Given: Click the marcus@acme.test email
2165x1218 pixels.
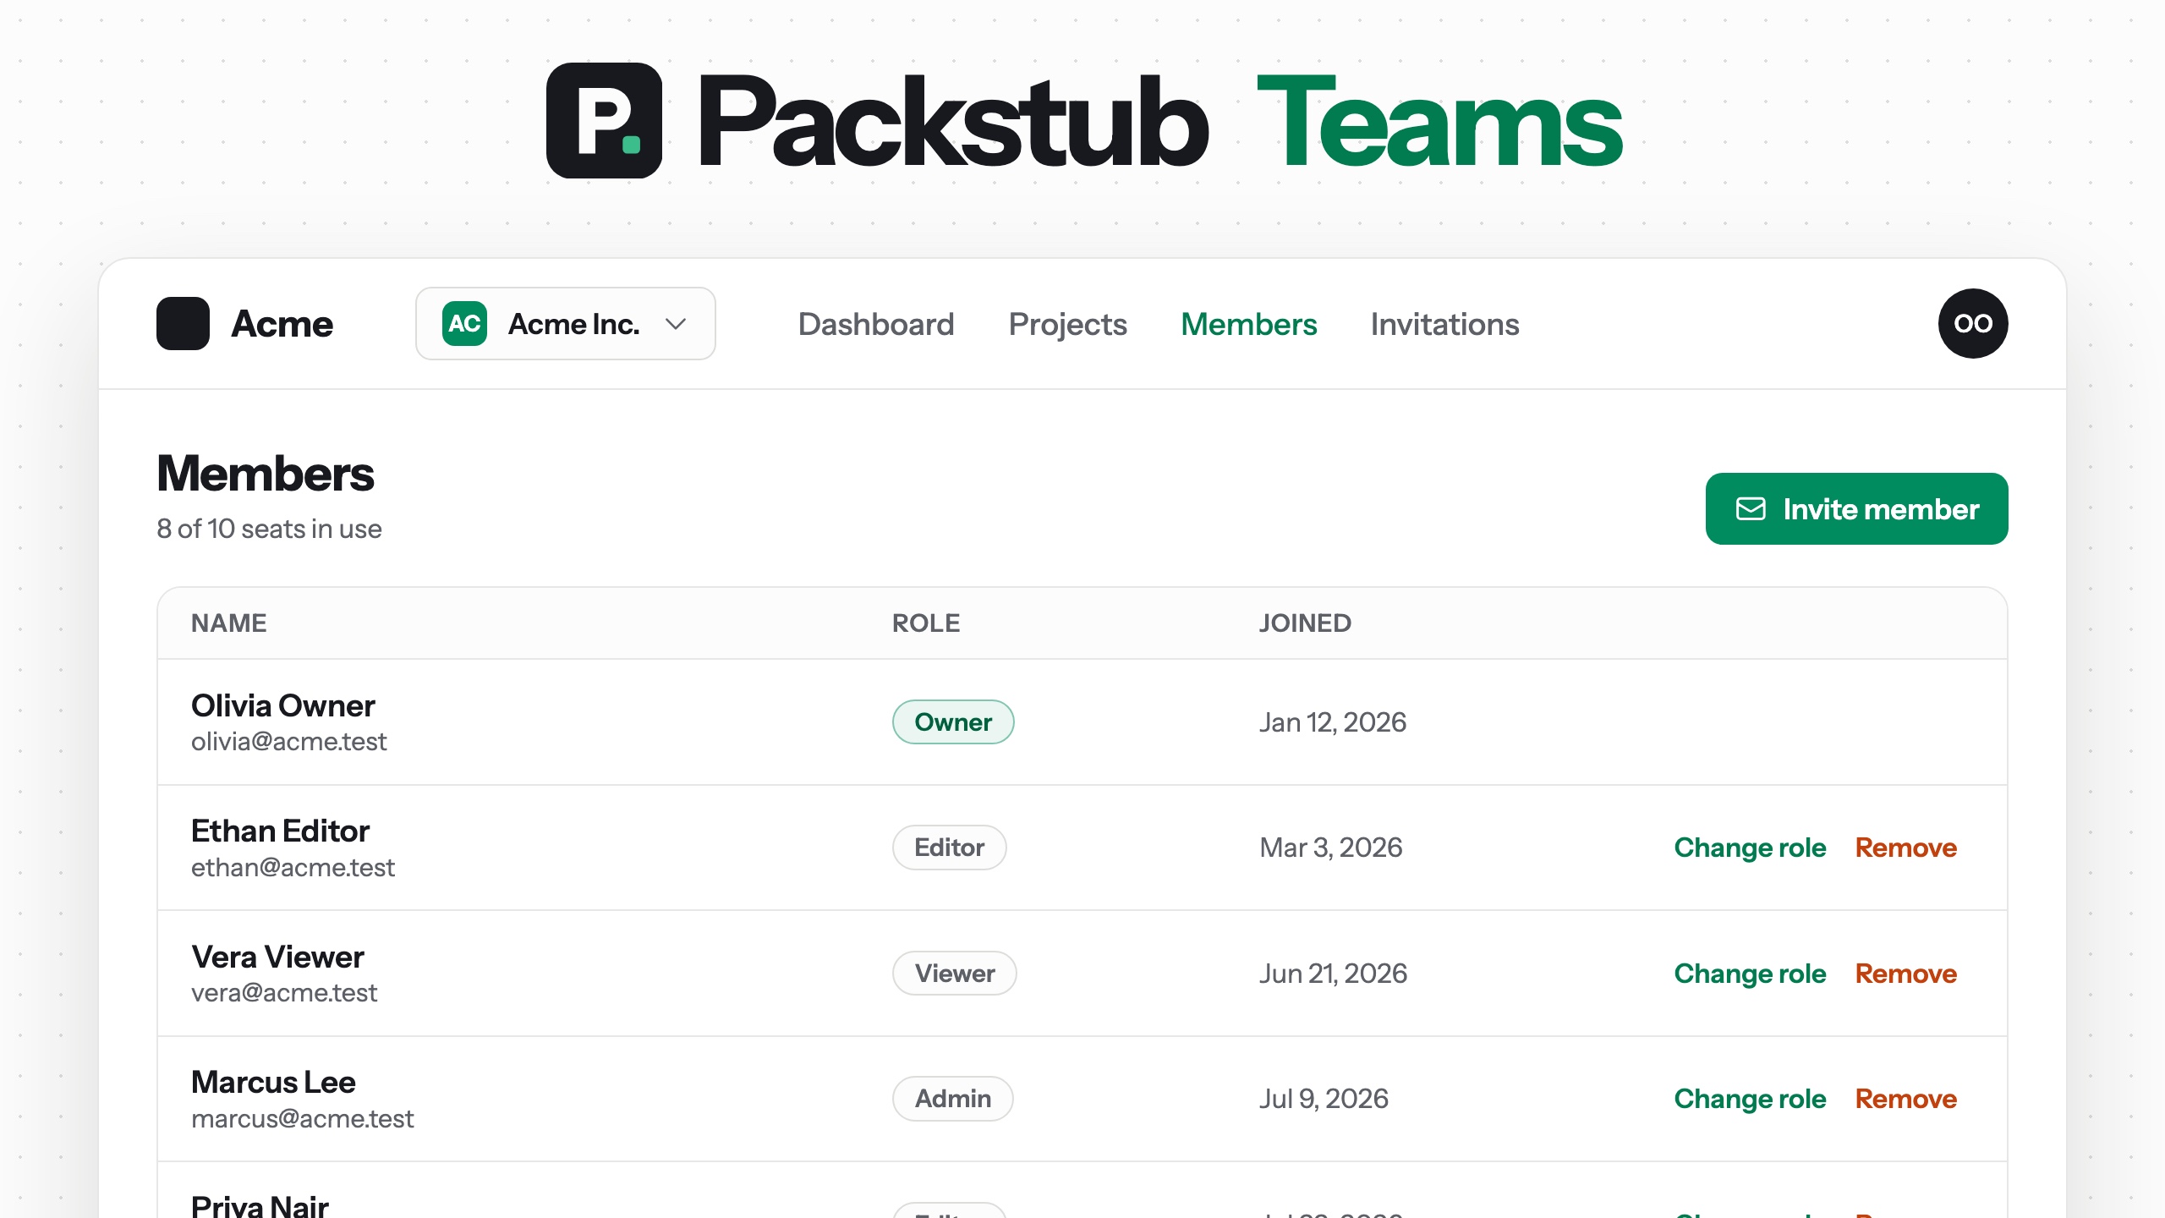Looking at the screenshot, I should tap(303, 1119).
